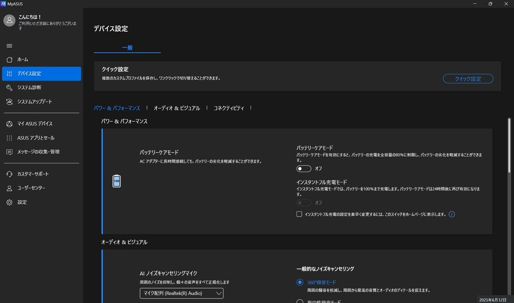The height and width of the screenshot is (303, 514).
Task: Click the Settings gear icon in sidebar
Action: pyautogui.click(x=9, y=202)
